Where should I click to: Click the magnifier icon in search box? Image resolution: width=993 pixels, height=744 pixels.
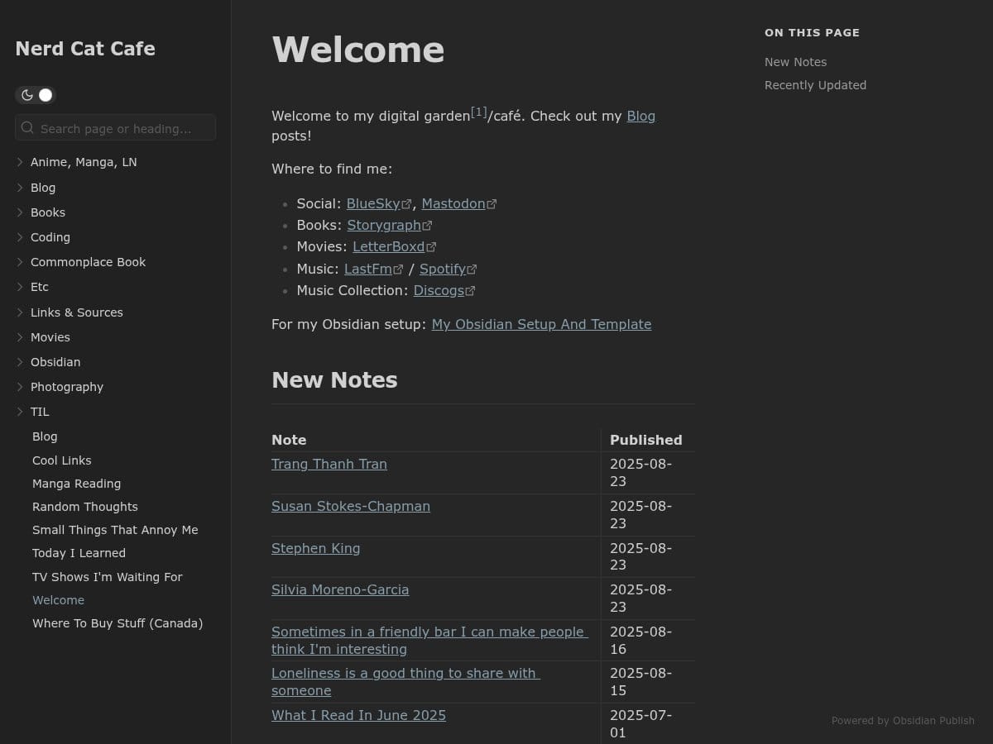(27, 128)
